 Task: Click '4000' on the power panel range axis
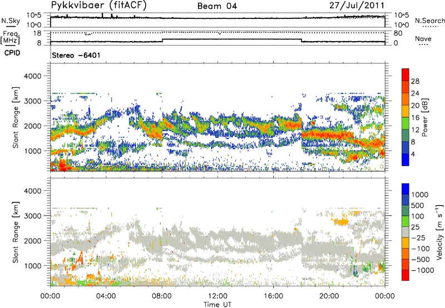point(32,76)
